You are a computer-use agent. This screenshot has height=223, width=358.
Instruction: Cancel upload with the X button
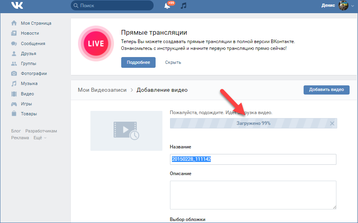click(x=332, y=123)
